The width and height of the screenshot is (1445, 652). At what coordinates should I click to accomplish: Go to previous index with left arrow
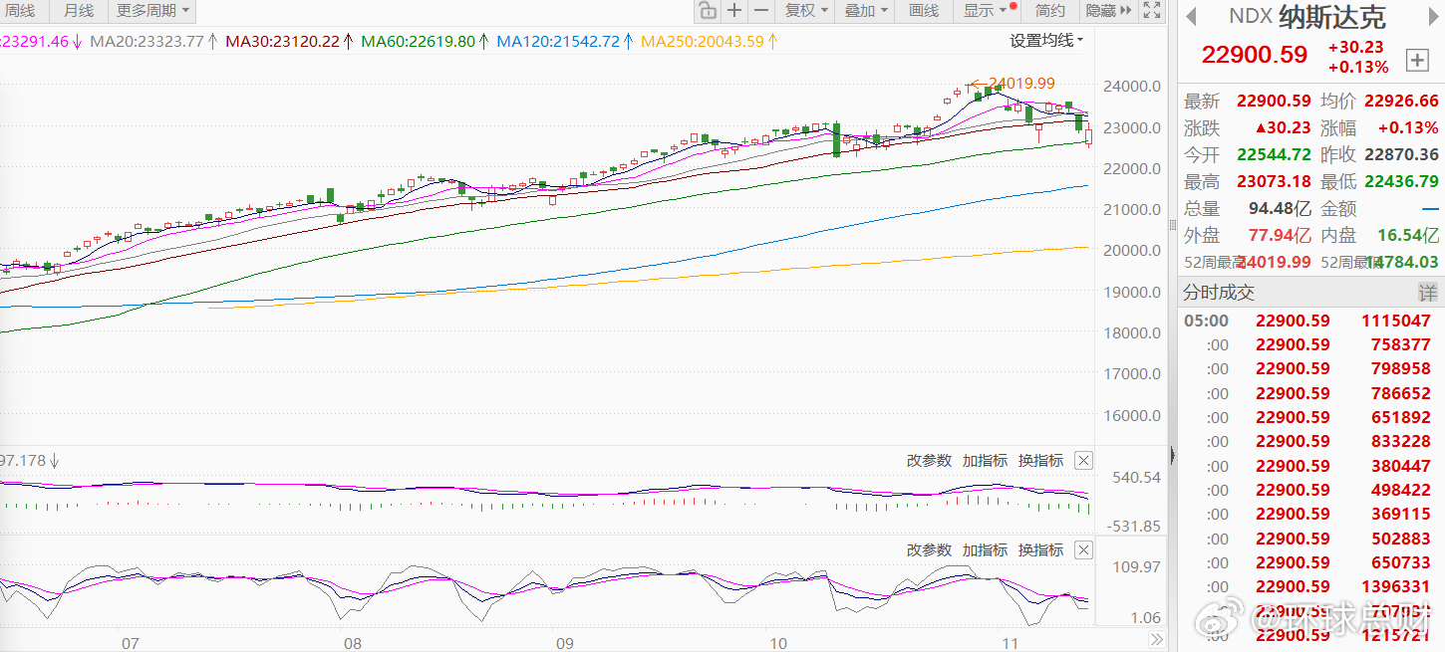pyautogui.click(x=1190, y=16)
